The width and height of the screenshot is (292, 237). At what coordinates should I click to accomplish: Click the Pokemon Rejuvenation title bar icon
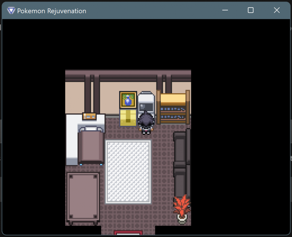pos(11,11)
